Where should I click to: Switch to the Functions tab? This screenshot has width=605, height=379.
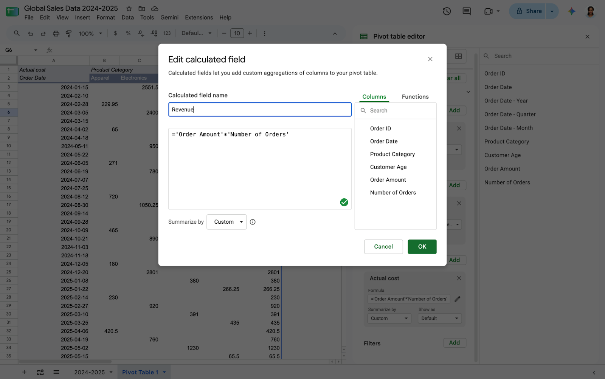click(x=415, y=97)
